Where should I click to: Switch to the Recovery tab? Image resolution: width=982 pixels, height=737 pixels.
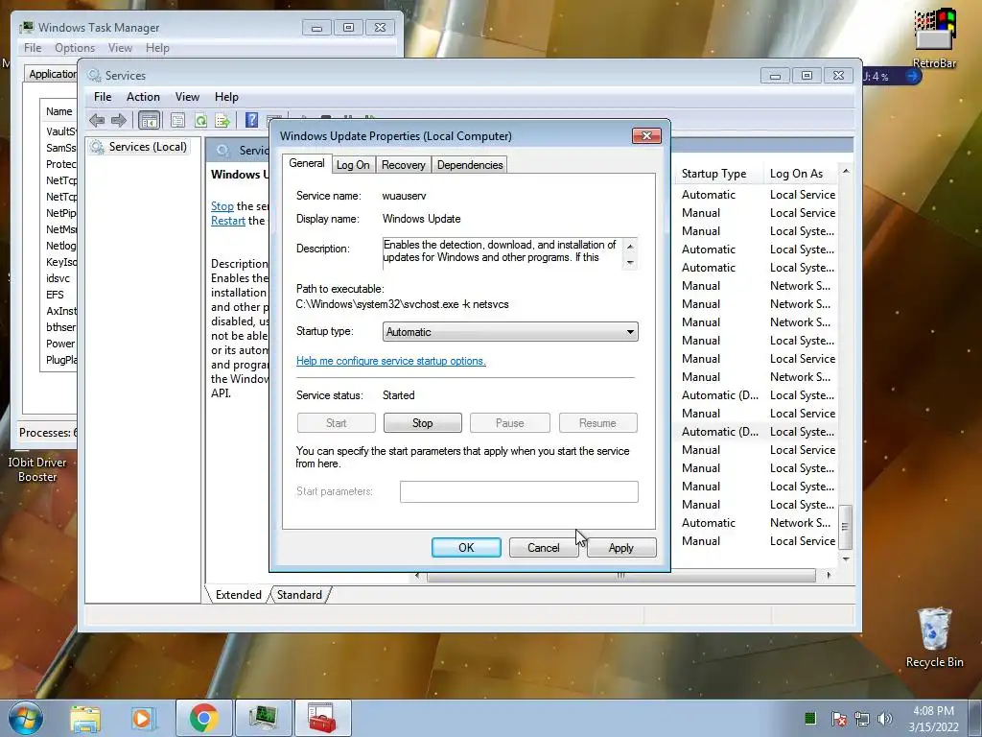tap(404, 165)
